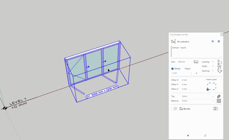Click the tag eraser icon
Screen dimensions: 229x140
tap(219, 96)
